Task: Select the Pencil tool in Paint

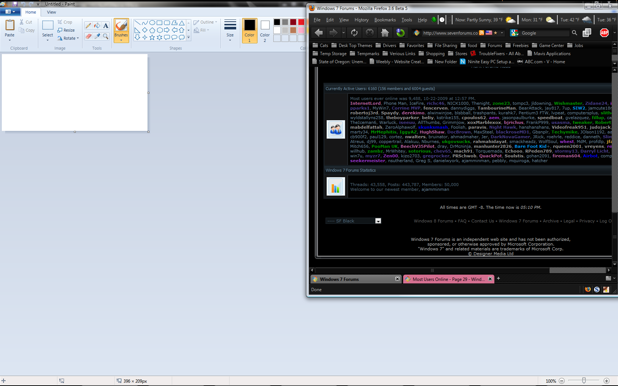Action: point(88,26)
